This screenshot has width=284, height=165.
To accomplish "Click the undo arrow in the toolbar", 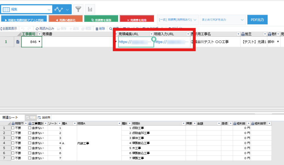I will click(23, 29).
